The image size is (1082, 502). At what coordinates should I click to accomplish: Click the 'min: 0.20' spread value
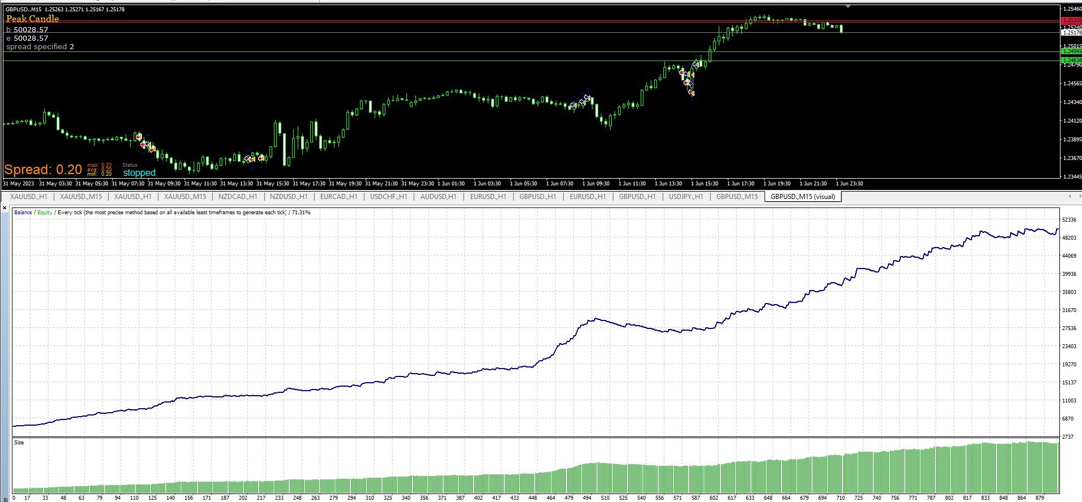(100, 174)
